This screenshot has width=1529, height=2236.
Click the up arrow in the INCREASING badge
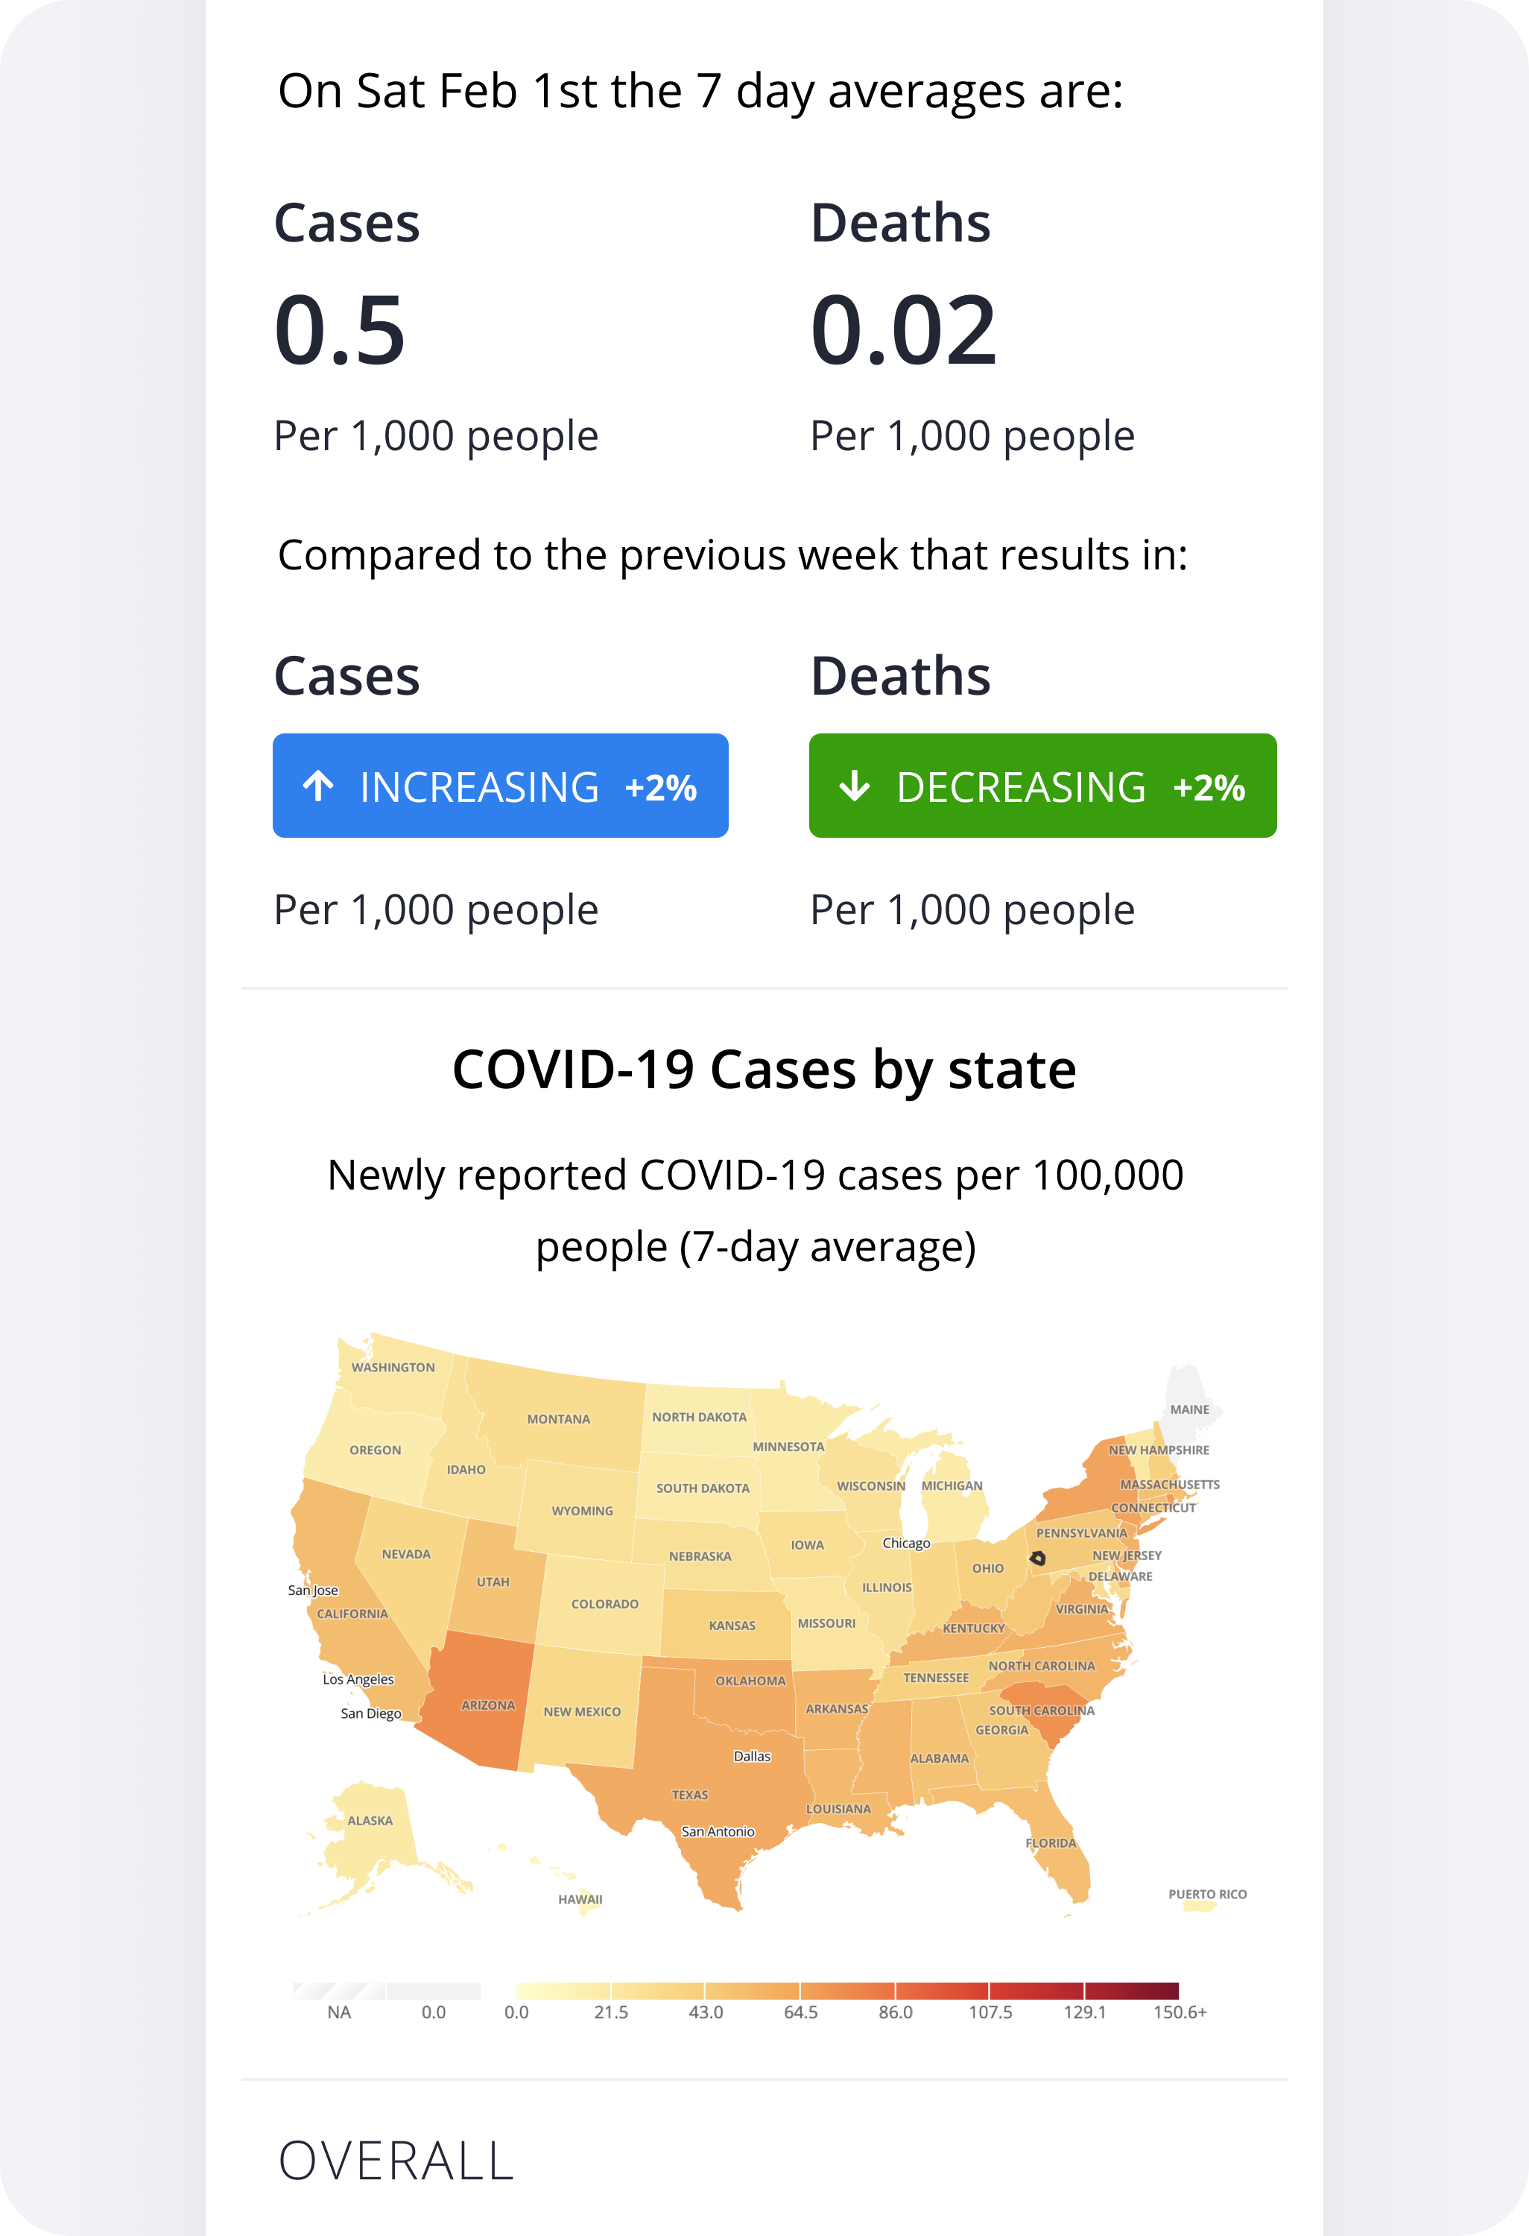318,786
